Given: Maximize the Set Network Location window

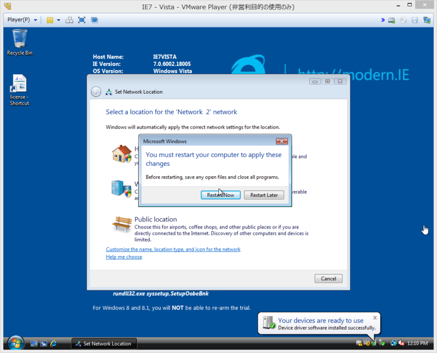Looking at the screenshot, I should 327,81.
